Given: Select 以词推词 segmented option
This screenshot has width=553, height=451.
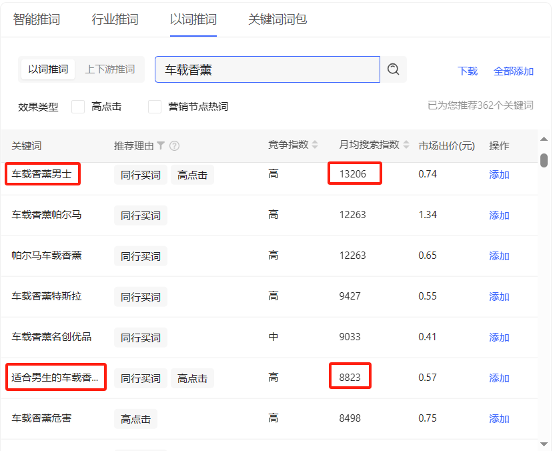Looking at the screenshot, I should tap(48, 69).
